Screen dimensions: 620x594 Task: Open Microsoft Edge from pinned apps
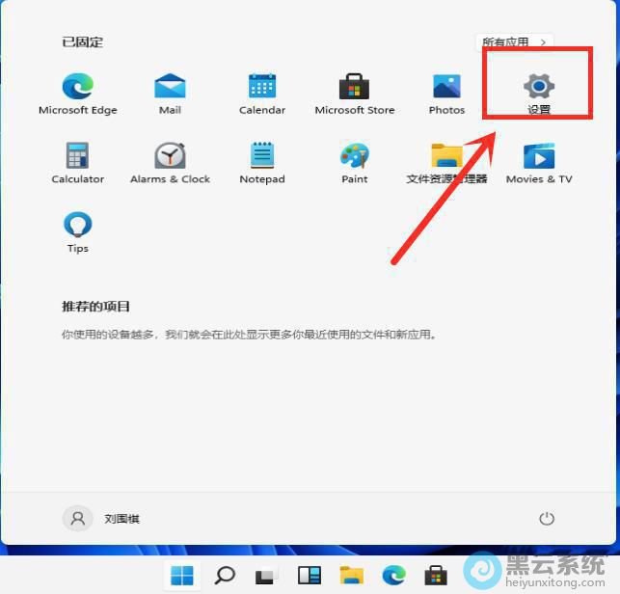[77, 88]
